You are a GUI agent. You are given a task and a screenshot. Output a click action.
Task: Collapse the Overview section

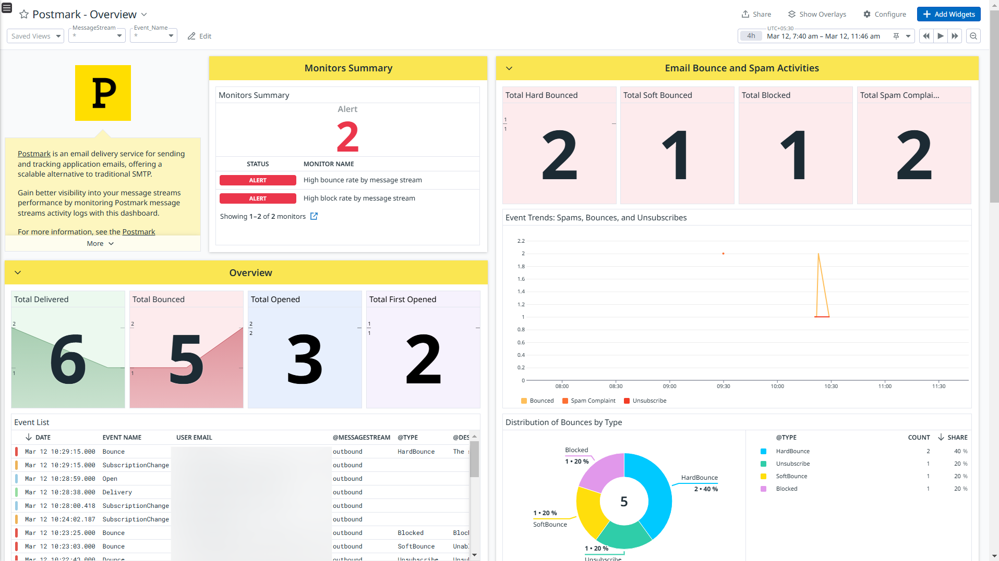(x=18, y=273)
